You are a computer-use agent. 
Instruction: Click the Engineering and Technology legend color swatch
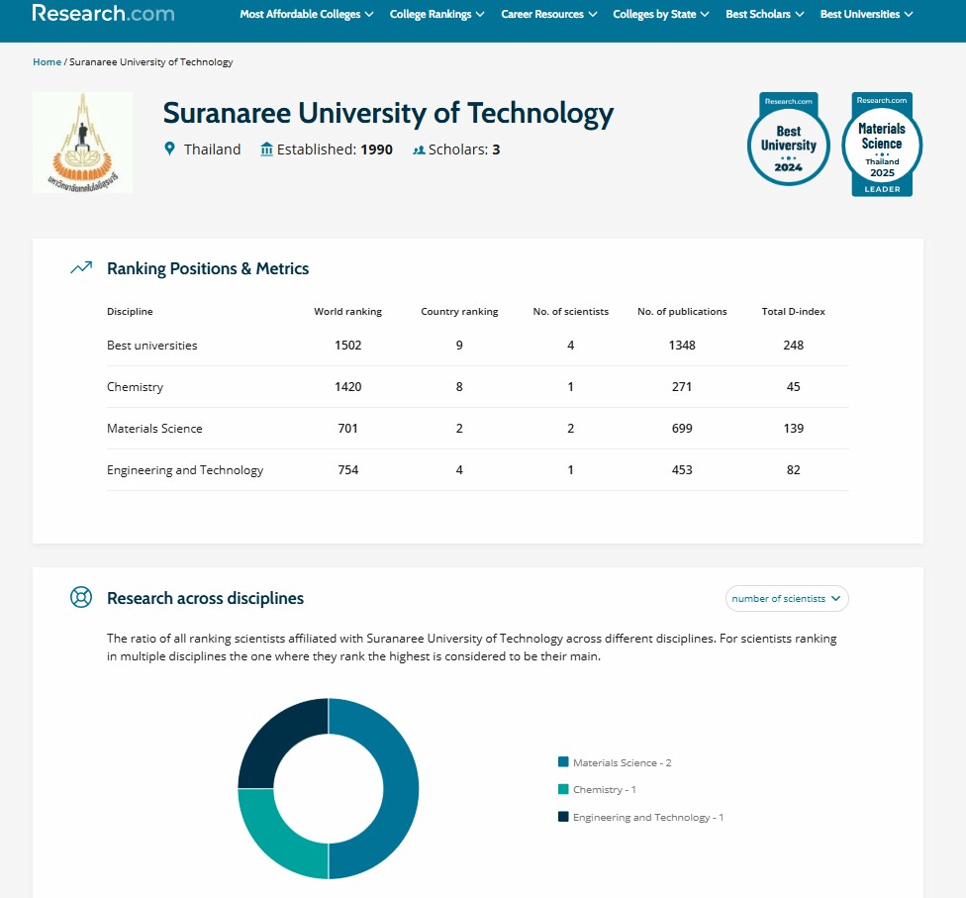(563, 817)
